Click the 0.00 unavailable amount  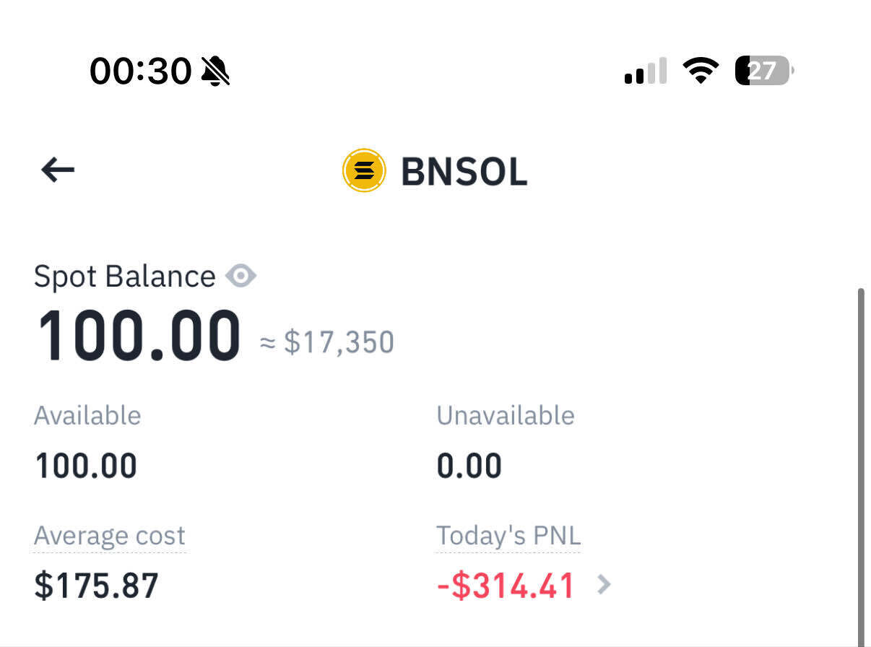tap(469, 466)
